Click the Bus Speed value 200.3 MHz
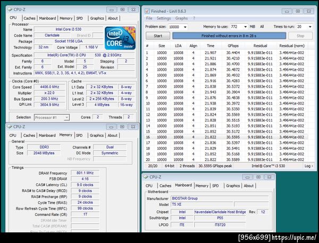Viewport: 319px width, 243px height. point(49,99)
